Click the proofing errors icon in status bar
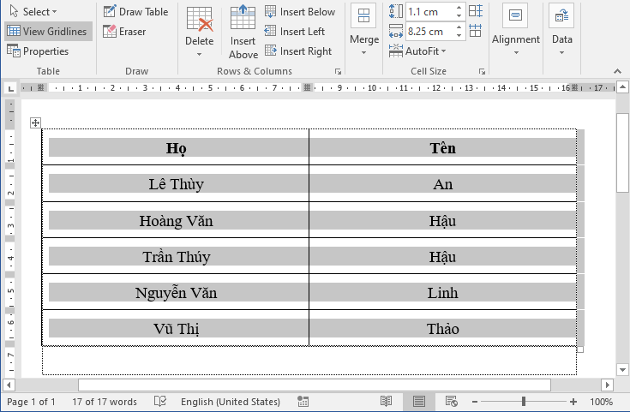 pyautogui.click(x=160, y=401)
